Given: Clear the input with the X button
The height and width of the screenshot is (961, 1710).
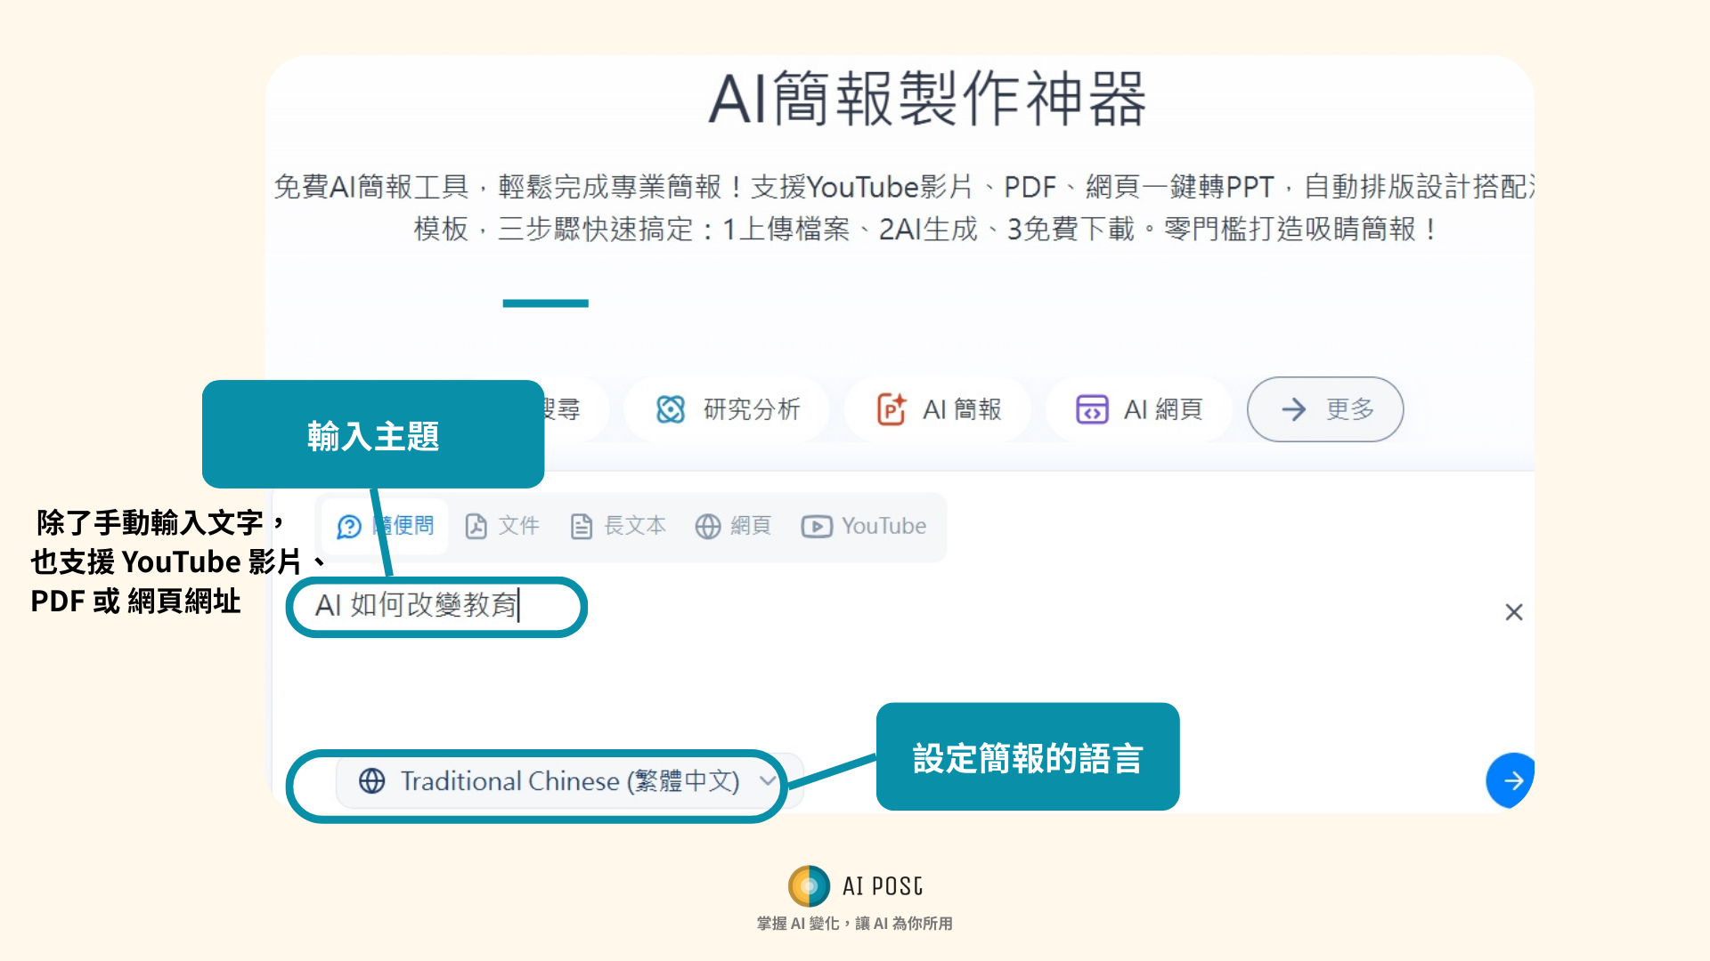Looking at the screenshot, I should tap(1513, 612).
